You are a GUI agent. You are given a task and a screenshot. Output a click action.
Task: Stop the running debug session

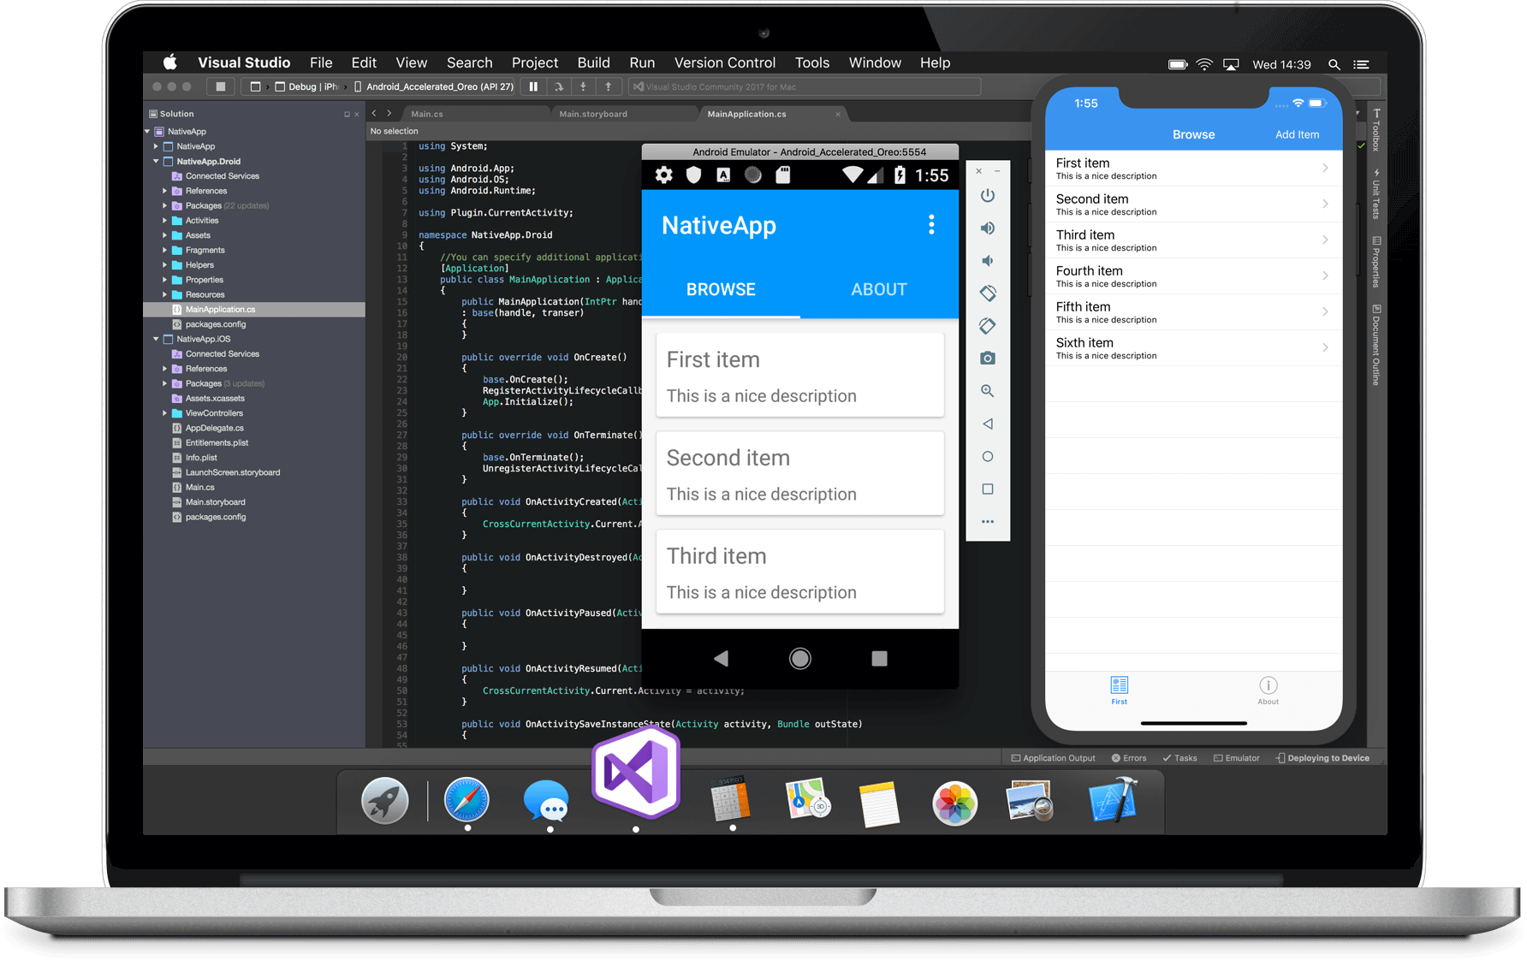221,86
